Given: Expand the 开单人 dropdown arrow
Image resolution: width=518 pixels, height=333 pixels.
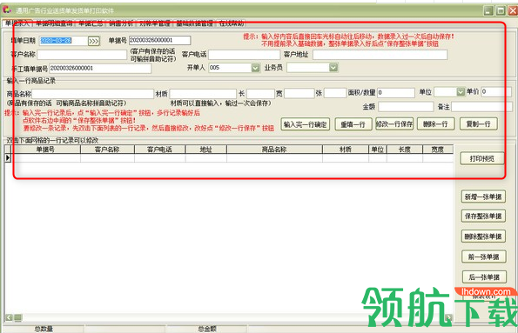Looking at the screenshot, I should click(x=256, y=68).
